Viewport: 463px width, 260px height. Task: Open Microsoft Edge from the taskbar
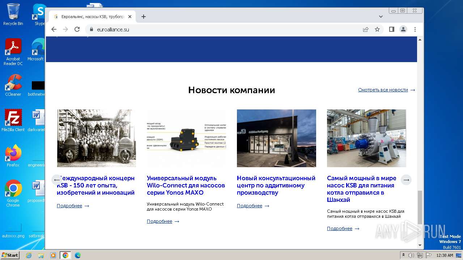pos(78,255)
